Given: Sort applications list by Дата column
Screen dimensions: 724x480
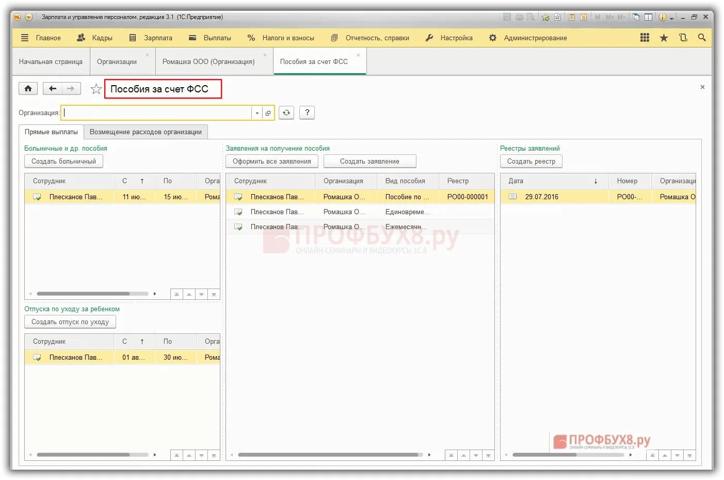Looking at the screenshot, I should coord(554,181).
